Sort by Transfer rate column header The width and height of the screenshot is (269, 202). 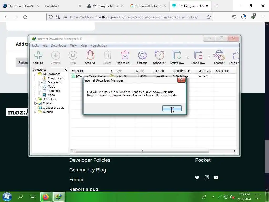click(x=184, y=71)
